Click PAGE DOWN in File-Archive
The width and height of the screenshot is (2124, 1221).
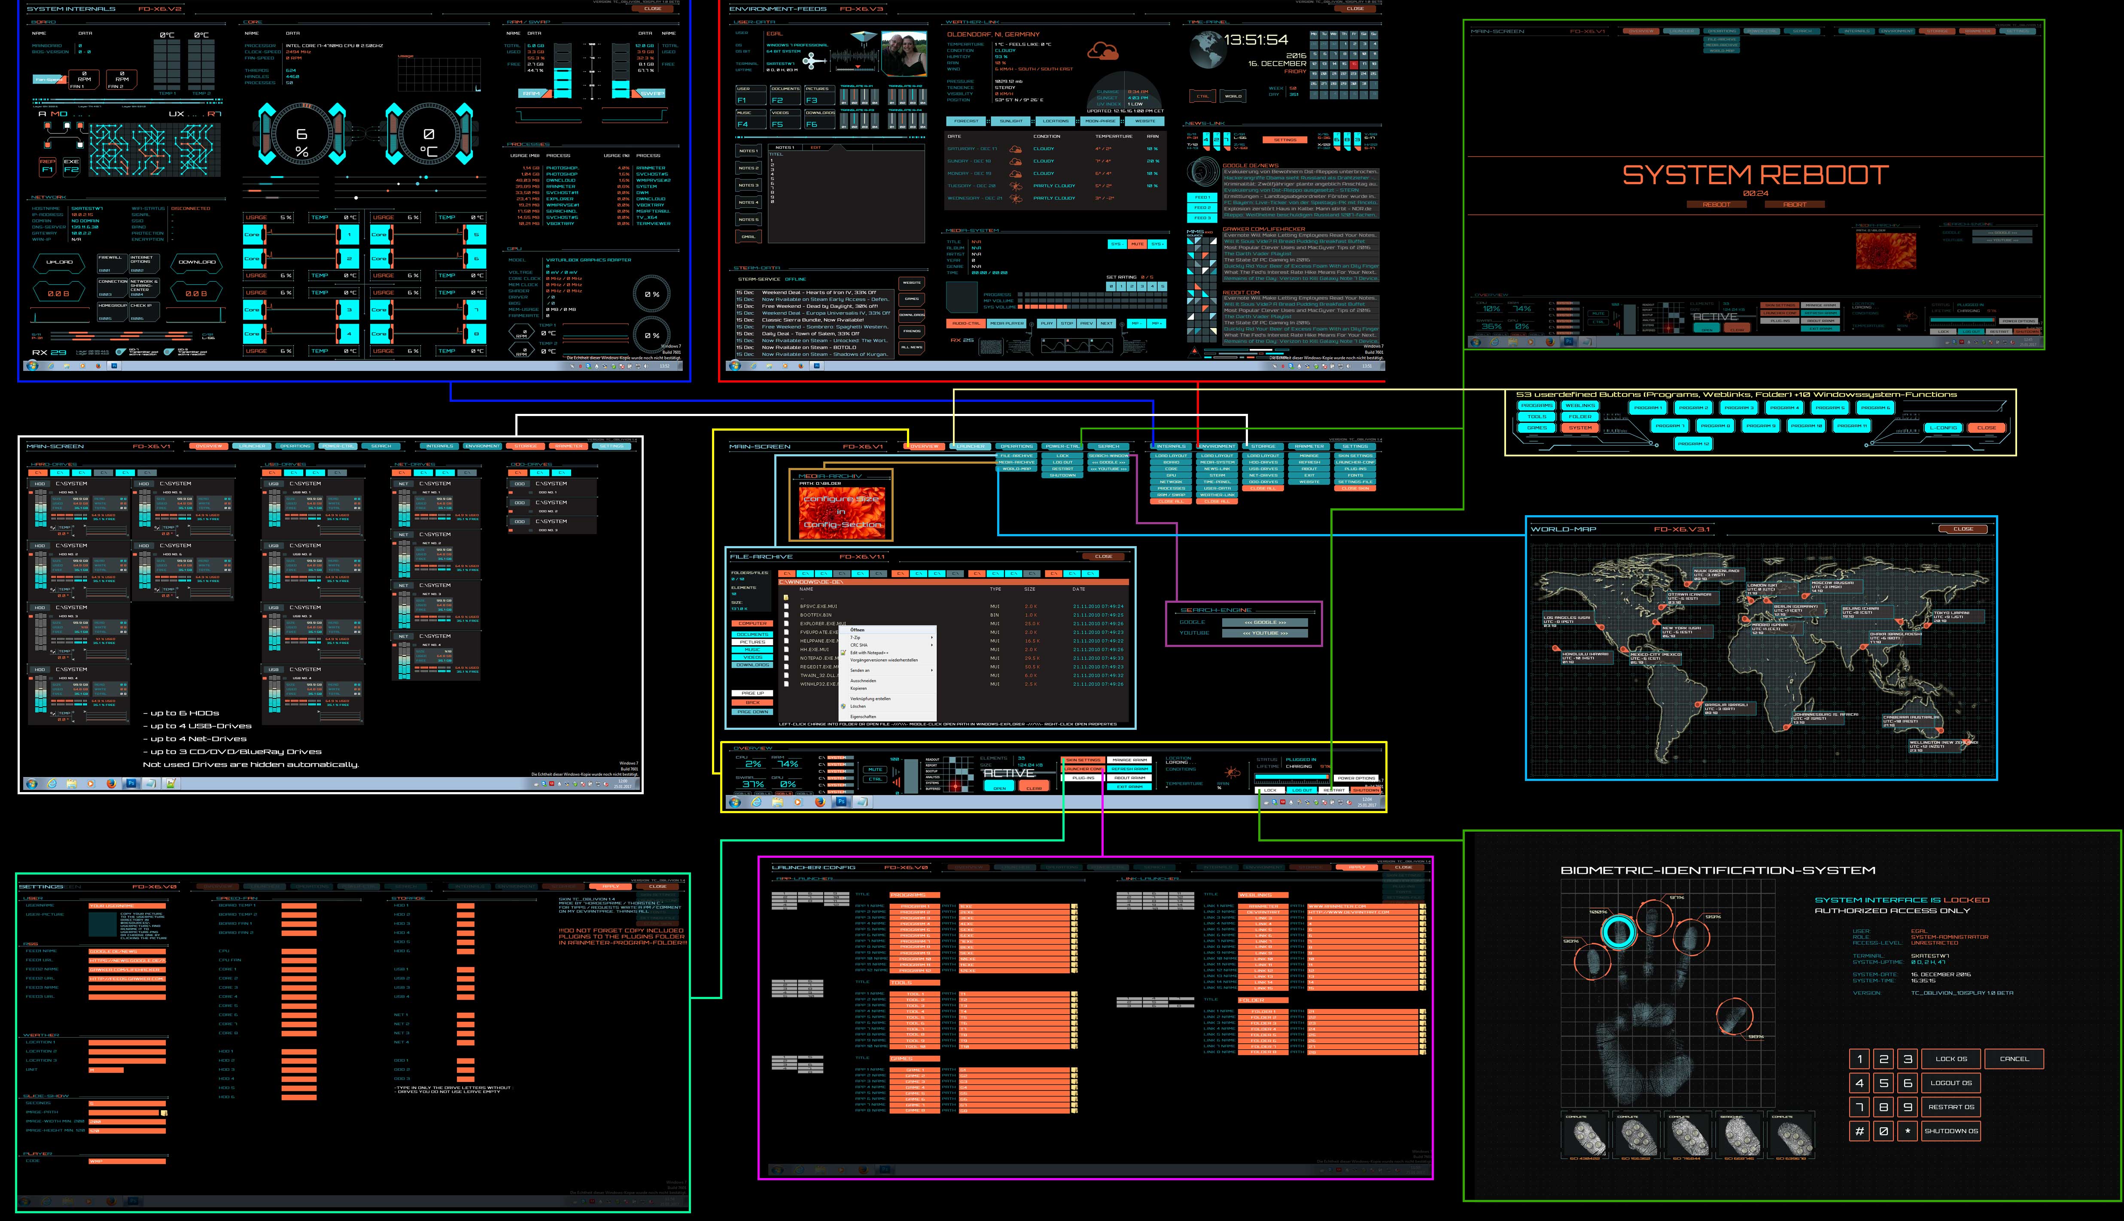point(752,712)
